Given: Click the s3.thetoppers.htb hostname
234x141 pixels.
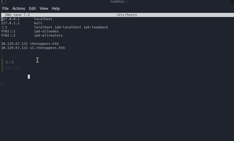Looking at the screenshot, I should click(x=47, y=48).
